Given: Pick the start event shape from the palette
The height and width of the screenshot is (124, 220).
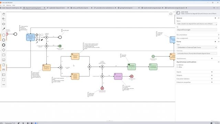Looking at the screenshot, I should 4,35.
